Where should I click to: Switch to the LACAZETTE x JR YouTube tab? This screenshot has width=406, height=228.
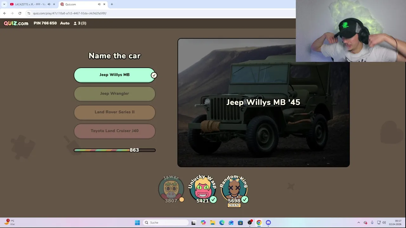tap(30, 4)
